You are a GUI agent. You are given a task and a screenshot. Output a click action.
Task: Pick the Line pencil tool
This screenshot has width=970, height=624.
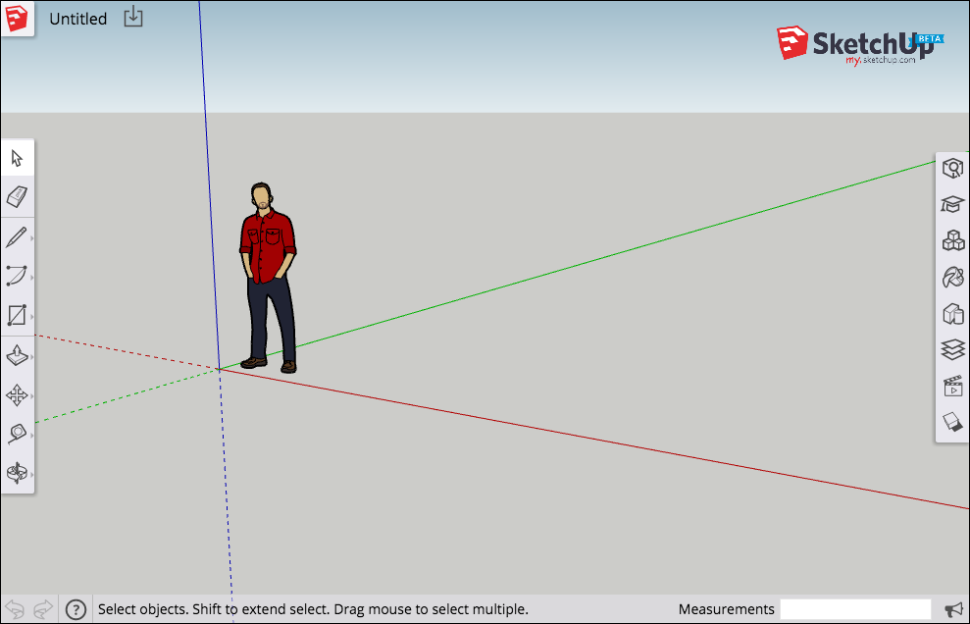coord(16,237)
